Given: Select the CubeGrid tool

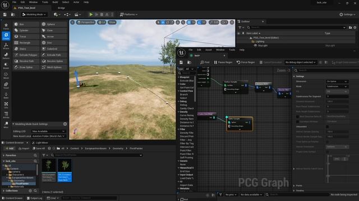Looking at the screenshot, I should coord(54,49).
